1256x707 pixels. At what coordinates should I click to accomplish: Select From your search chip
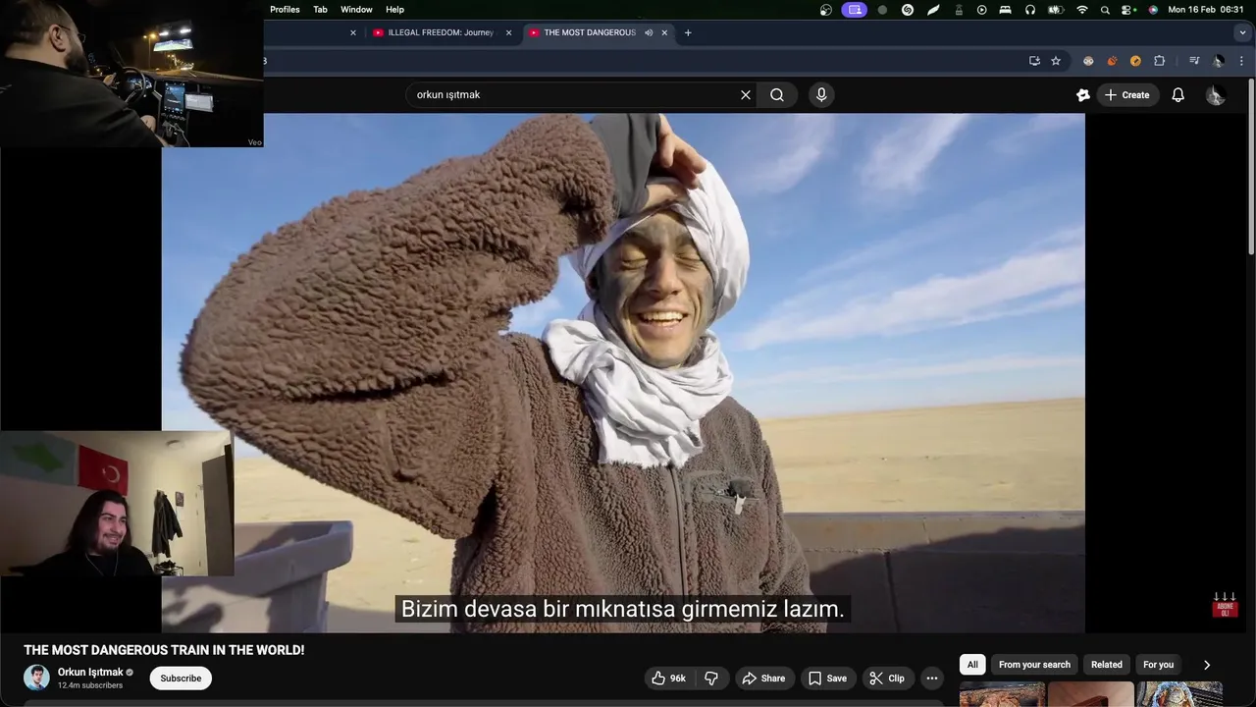tap(1034, 665)
